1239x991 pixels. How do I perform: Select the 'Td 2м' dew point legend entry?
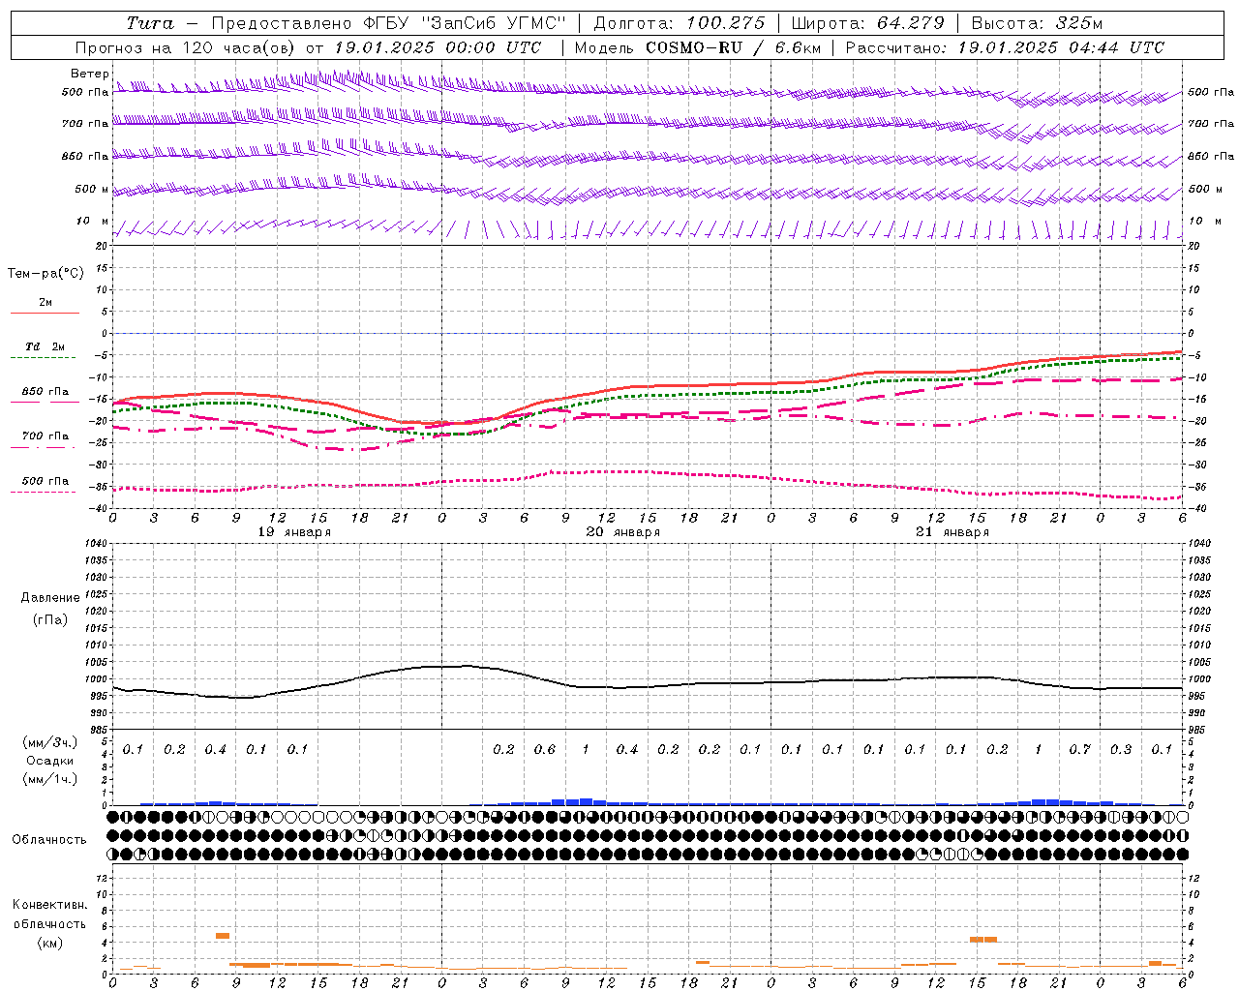coord(45,346)
